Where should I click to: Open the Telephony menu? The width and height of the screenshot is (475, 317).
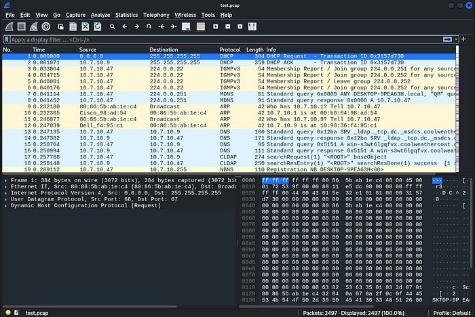[x=156, y=15]
